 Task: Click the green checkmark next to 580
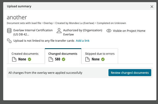(x=63, y=59)
